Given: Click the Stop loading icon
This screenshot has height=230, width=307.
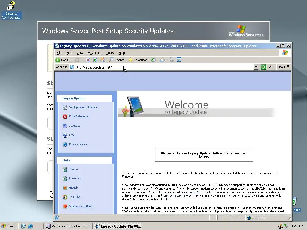Looking at the screenshot, I should [x=88, y=60].
